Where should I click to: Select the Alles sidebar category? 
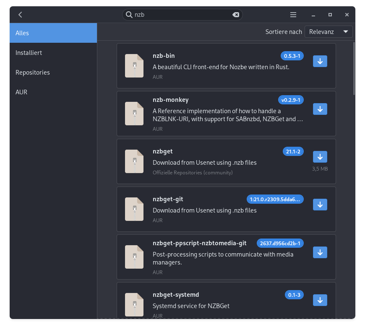click(53, 33)
